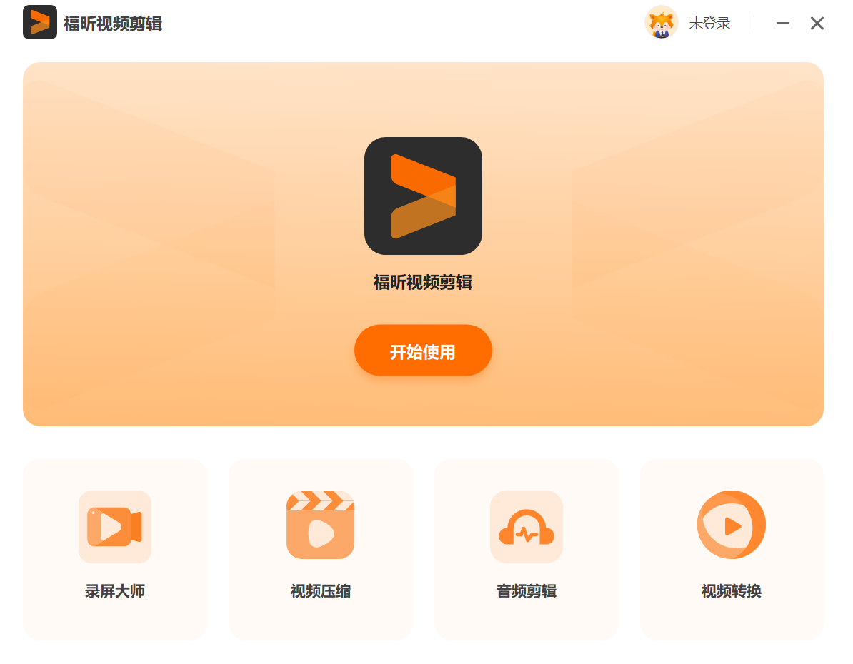Select the 视频压缩 feature card
Image resolution: width=853 pixels, height=664 pixels.
click(320, 550)
